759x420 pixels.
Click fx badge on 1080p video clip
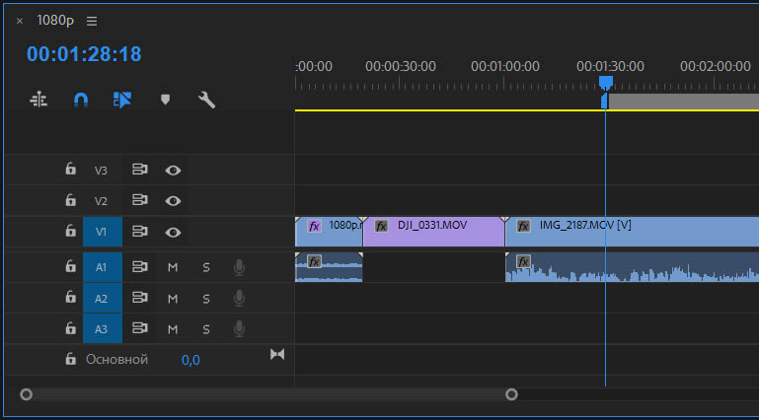[314, 226]
